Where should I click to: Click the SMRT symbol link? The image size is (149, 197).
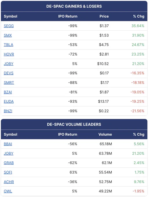click(9, 83)
